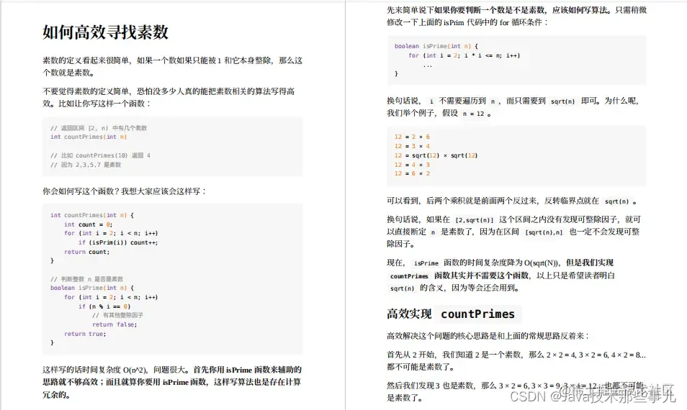Image resolution: width=687 pixels, height=410 pixels.
Task: Click the line "12 = 4 × 3"
Action: coord(412,165)
